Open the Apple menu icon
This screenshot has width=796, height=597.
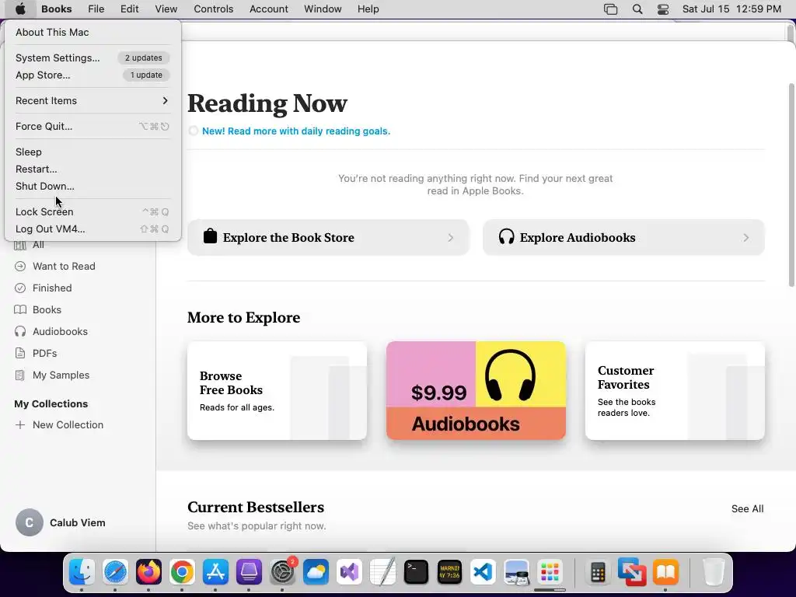pyautogui.click(x=20, y=9)
